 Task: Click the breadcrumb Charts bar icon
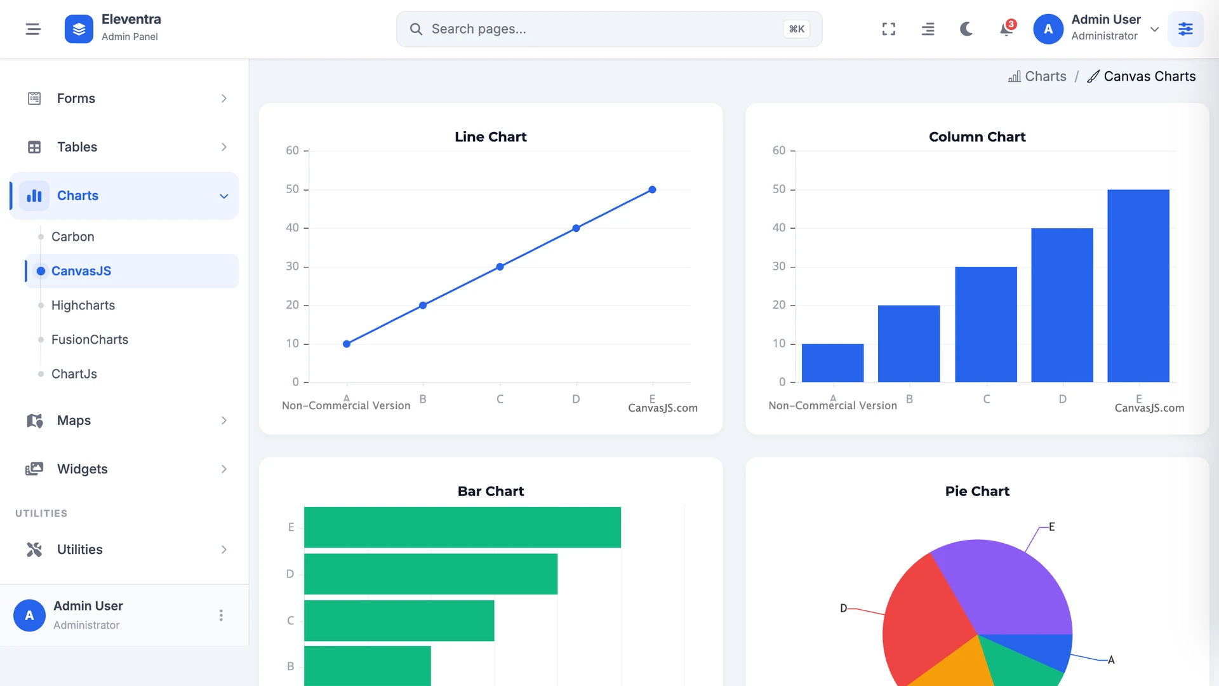click(x=1015, y=77)
